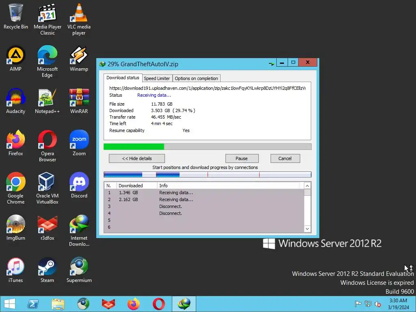Click the Opera icon in the taskbar
The image size is (416, 312).
pyautogui.click(x=159, y=304)
